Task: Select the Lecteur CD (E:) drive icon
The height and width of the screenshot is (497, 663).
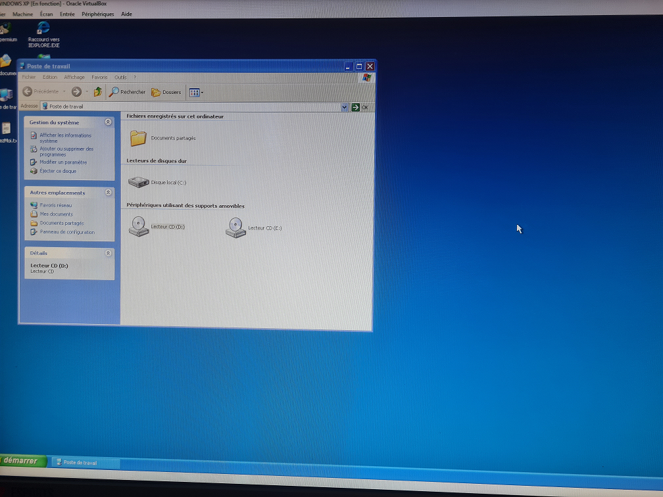Action: point(235,227)
